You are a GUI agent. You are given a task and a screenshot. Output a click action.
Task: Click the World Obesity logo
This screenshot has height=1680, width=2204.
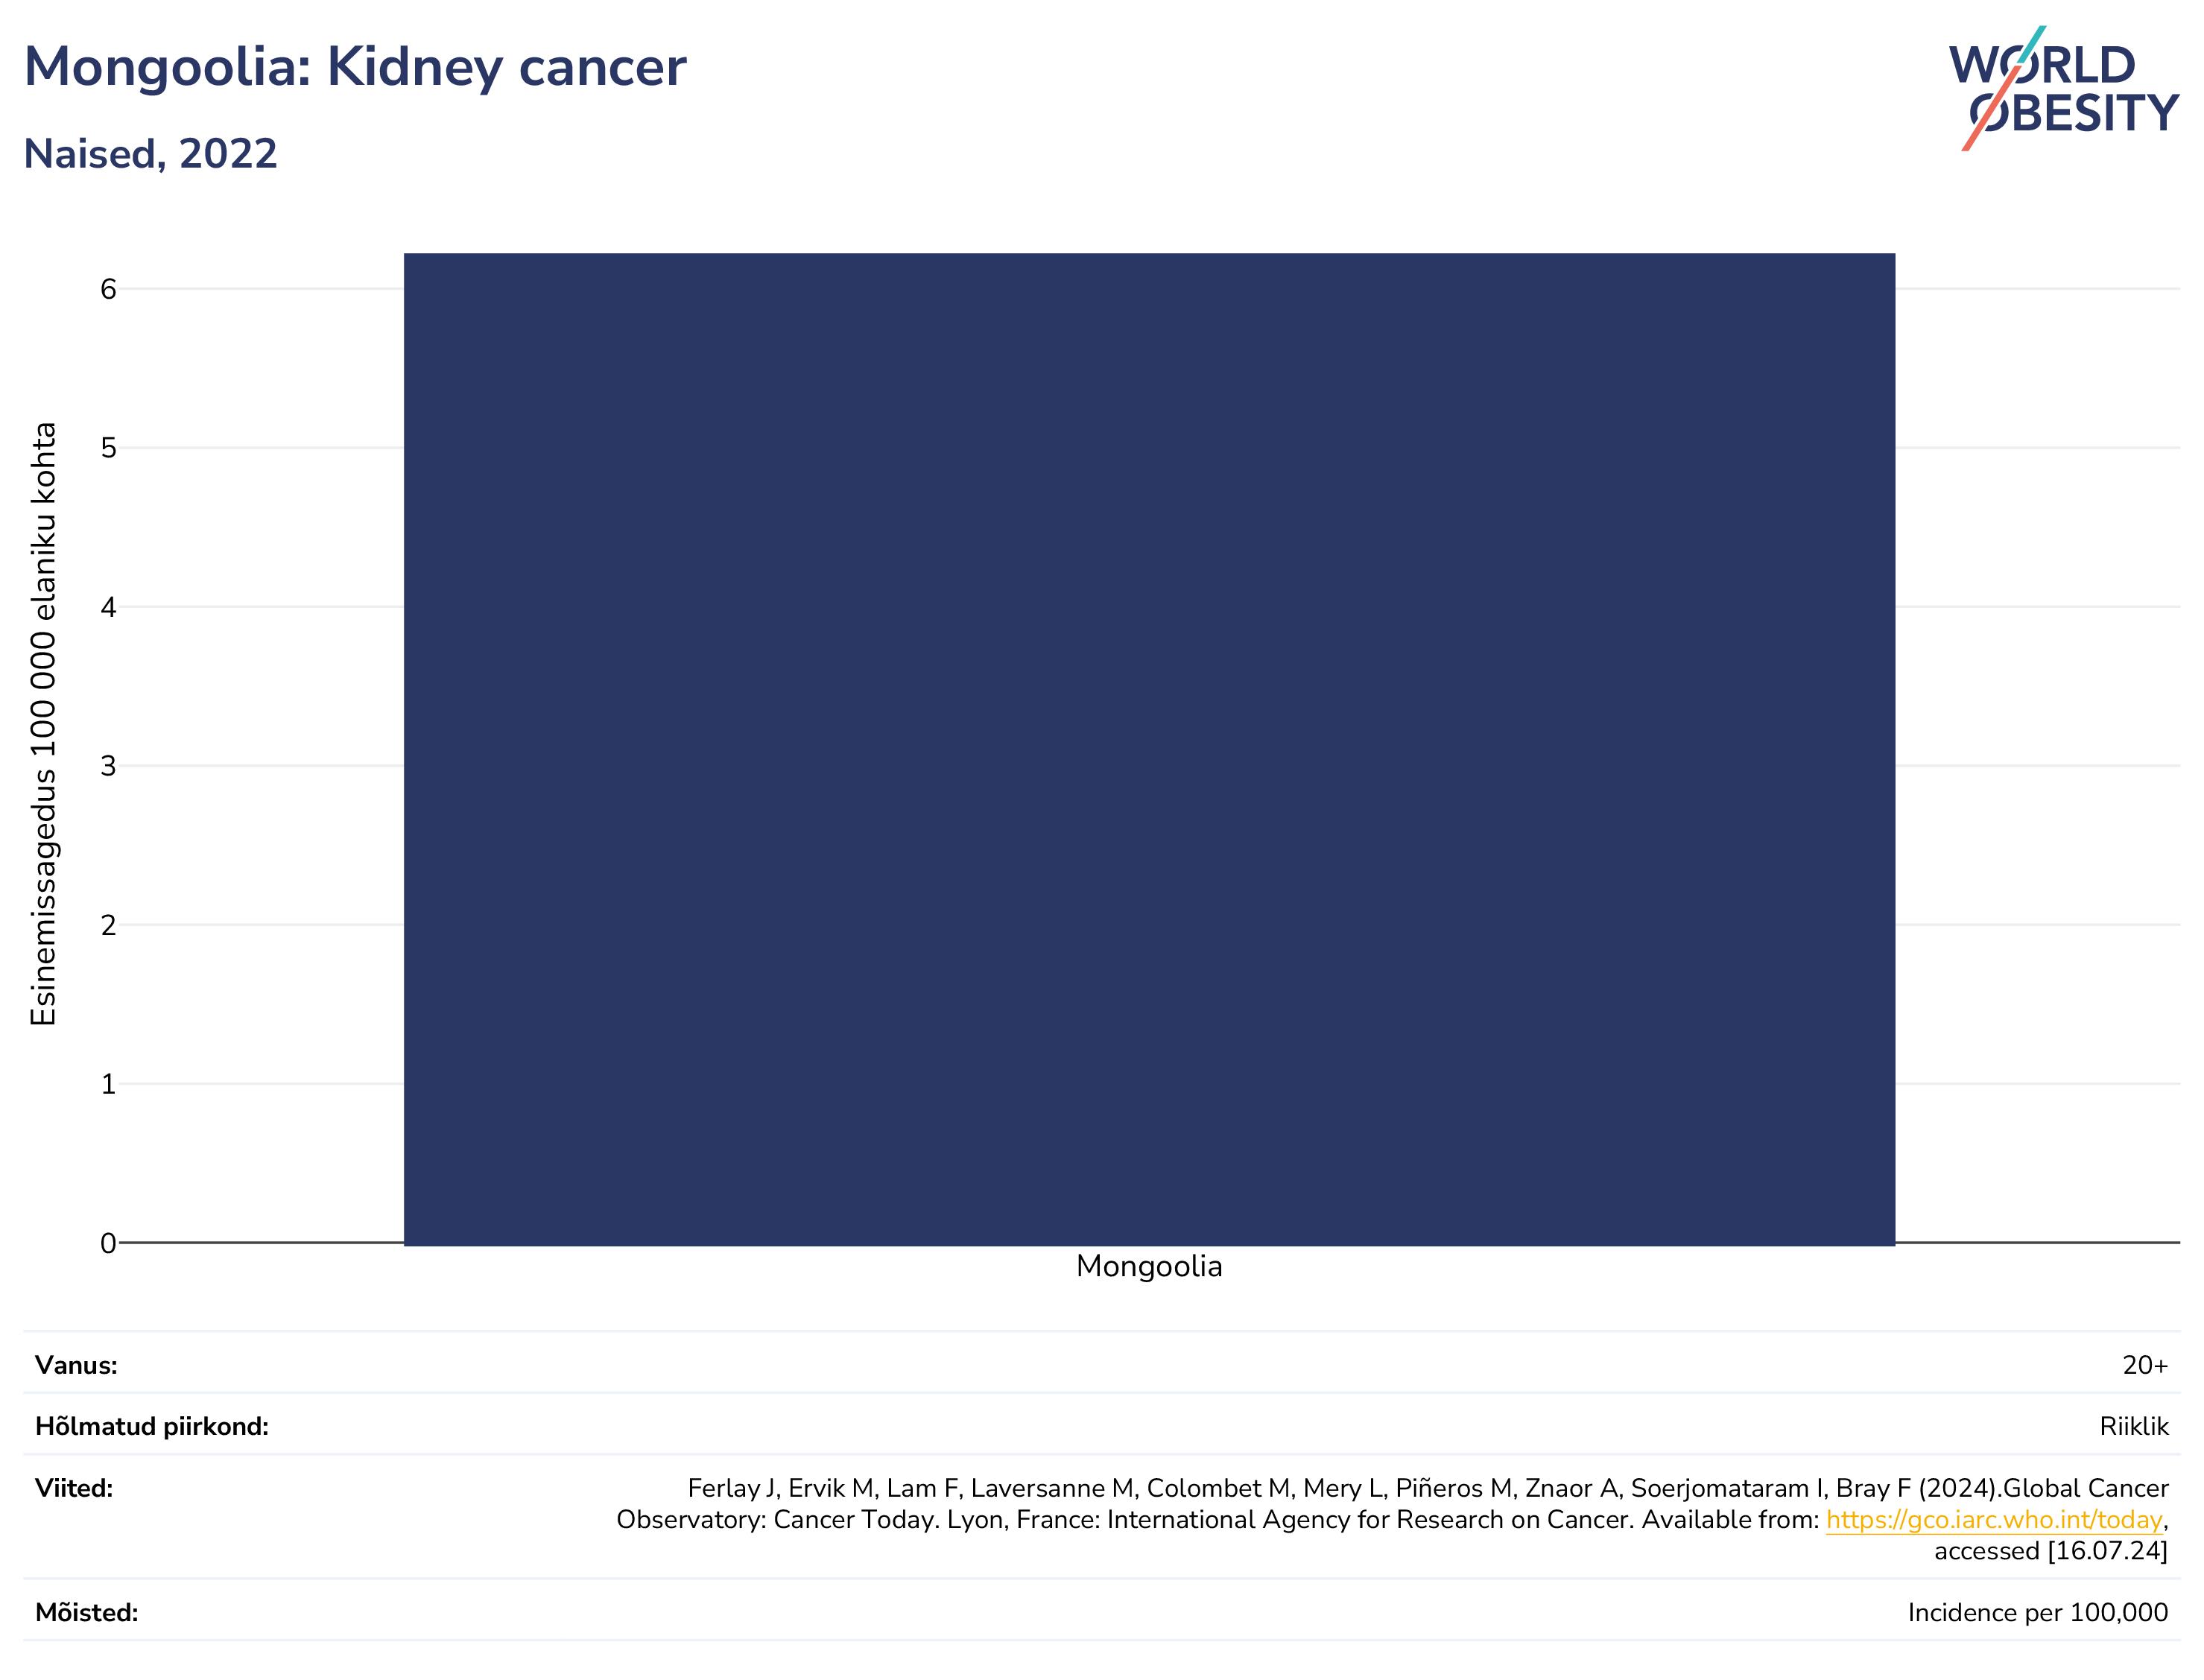[2063, 88]
